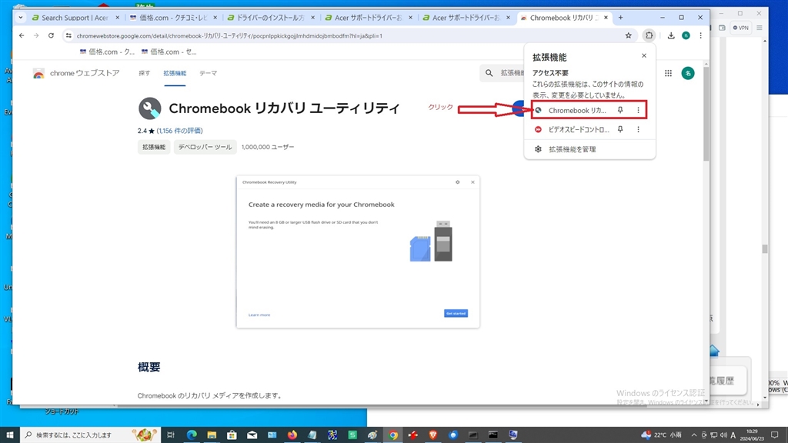Image resolution: width=788 pixels, height=443 pixels.
Task: Click the 拡張機能 category chip
Action: click(154, 147)
